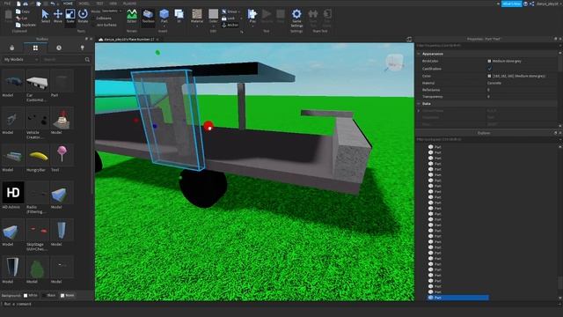The image size is (563, 317).
Task: Open Toolbox Marketplace tab icon
Action: 11,48
